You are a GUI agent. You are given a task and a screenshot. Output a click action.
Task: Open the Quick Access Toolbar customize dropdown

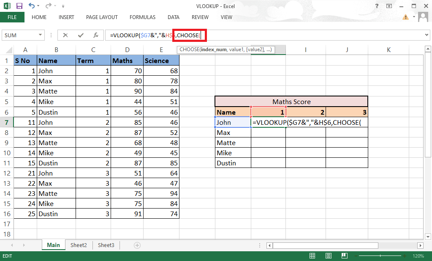[x=63, y=6]
